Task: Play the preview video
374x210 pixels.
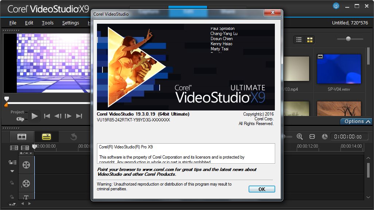Action: pyautogui.click(x=35, y=116)
